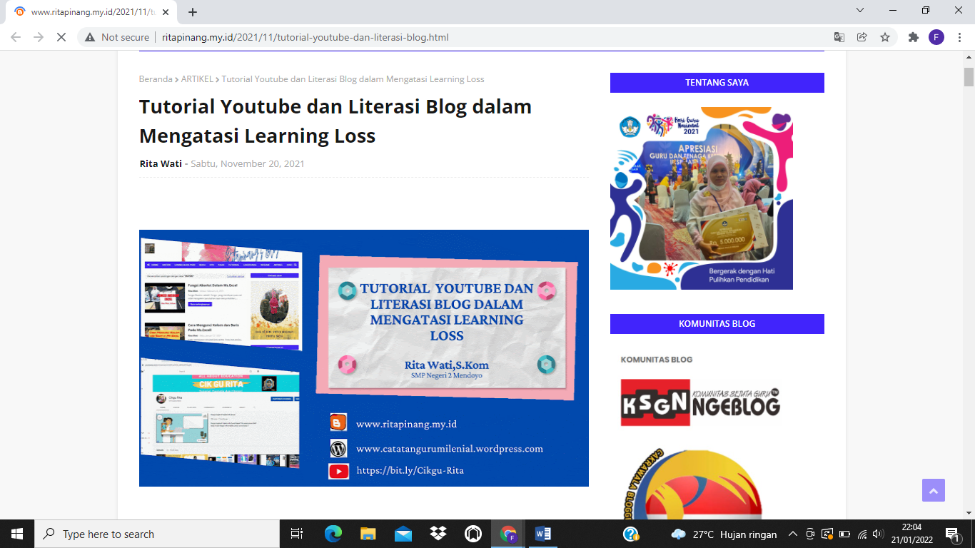Screen dimensions: 975x548
Task: Open the hexagon home app on the taskbar
Action: click(x=473, y=534)
